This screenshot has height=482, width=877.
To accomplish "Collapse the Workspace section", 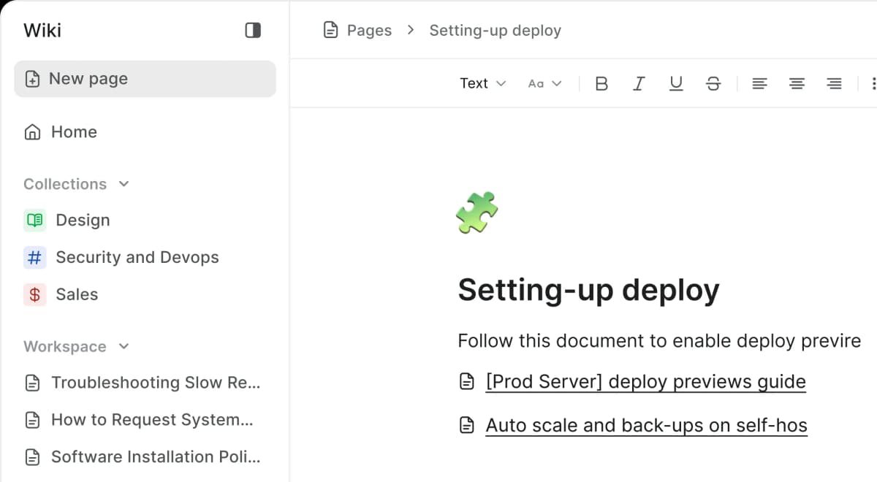I will [123, 346].
